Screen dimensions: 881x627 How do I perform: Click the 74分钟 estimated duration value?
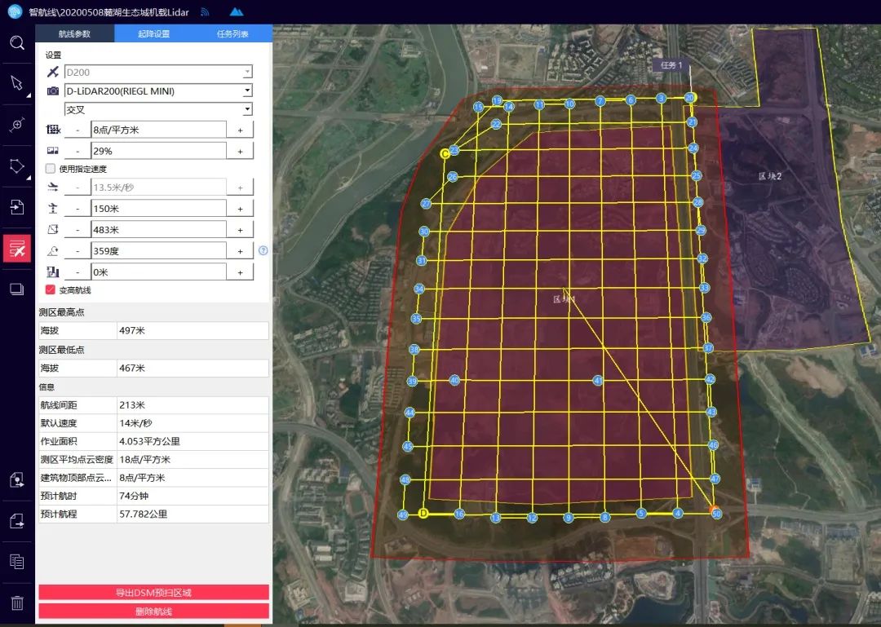tap(134, 496)
